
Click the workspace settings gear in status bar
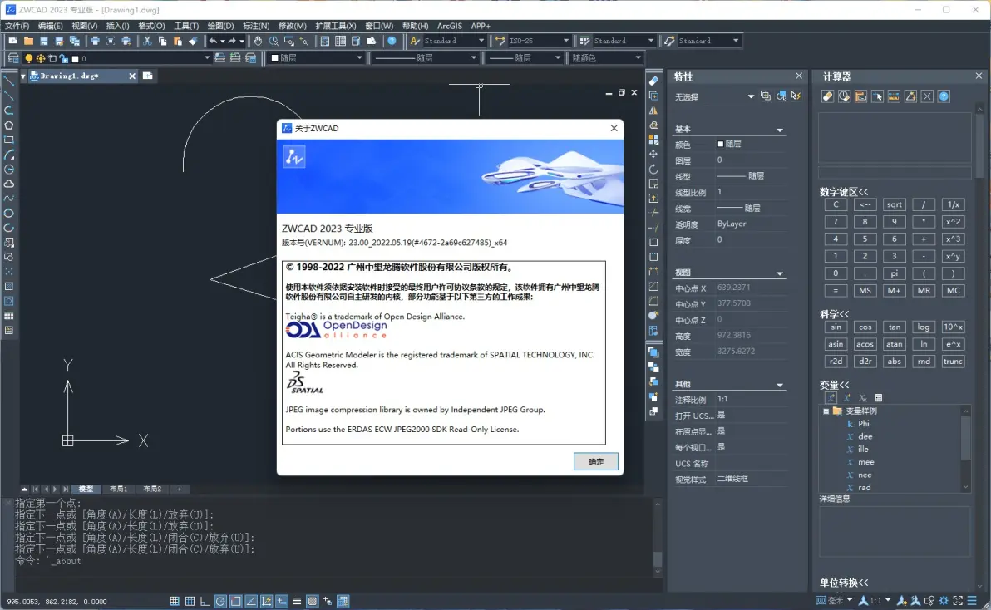(x=944, y=601)
